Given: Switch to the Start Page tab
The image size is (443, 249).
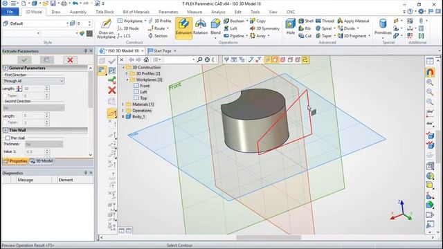Looking at the screenshot, I should point(162,50).
